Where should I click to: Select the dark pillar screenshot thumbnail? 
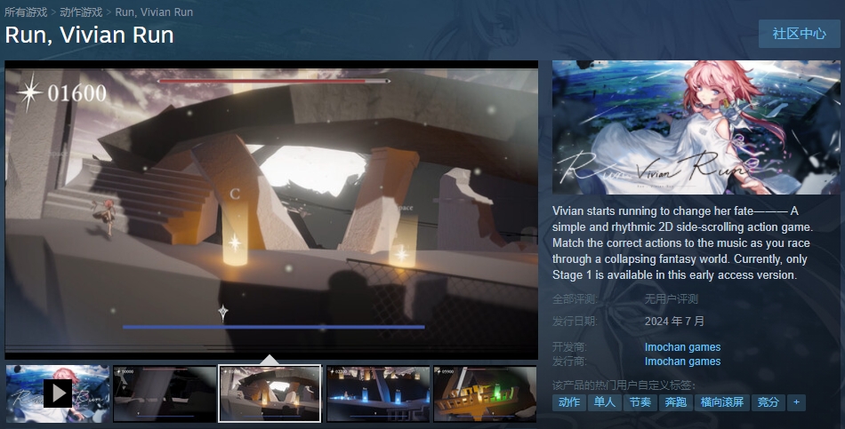tap(165, 393)
